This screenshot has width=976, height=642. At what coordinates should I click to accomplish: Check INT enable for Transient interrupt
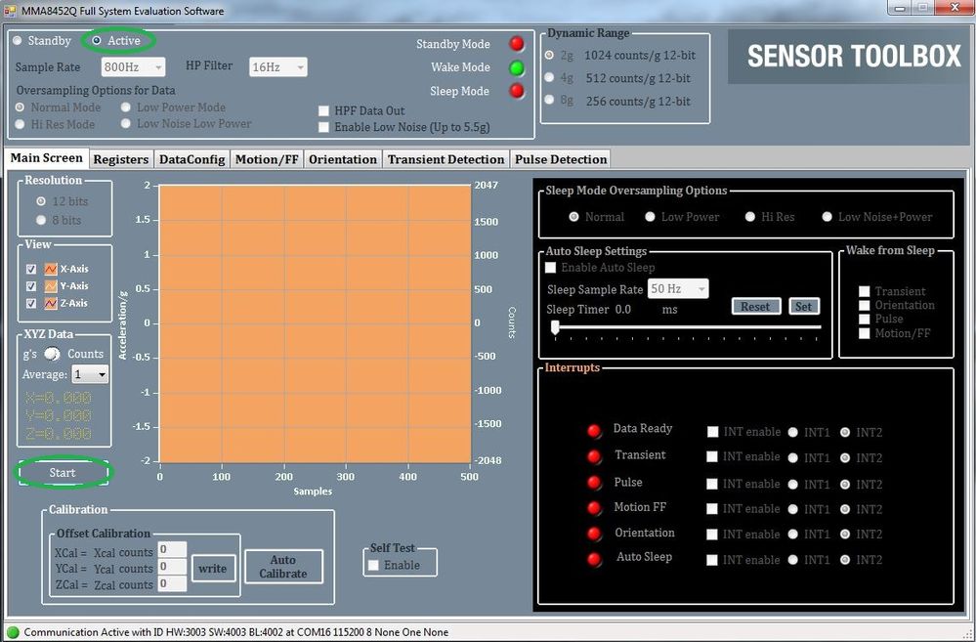coord(712,457)
